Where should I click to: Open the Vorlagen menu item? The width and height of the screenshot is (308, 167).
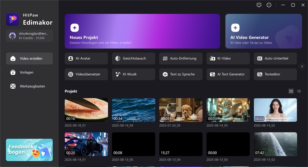click(x=29, y=73)
